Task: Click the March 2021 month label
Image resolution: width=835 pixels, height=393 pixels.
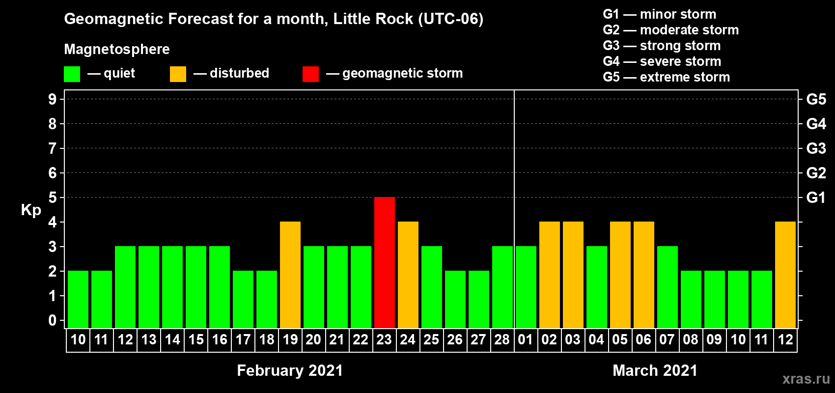Action: point(655,370)
